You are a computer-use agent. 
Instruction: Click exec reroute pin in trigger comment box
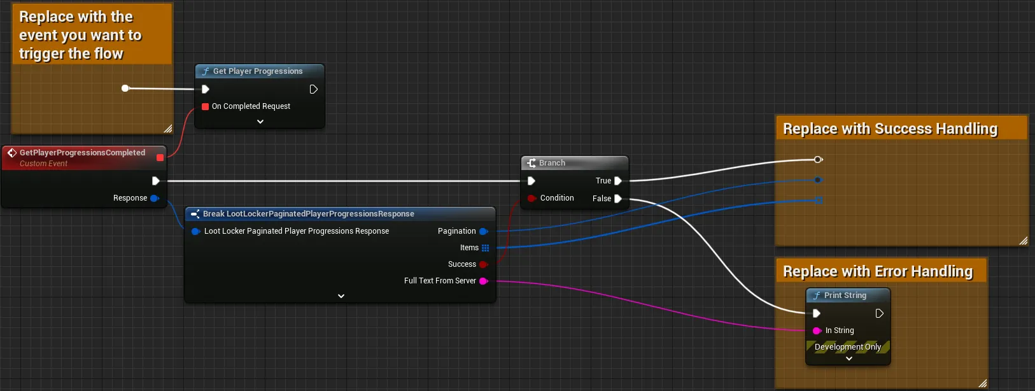tap(125, 89)
